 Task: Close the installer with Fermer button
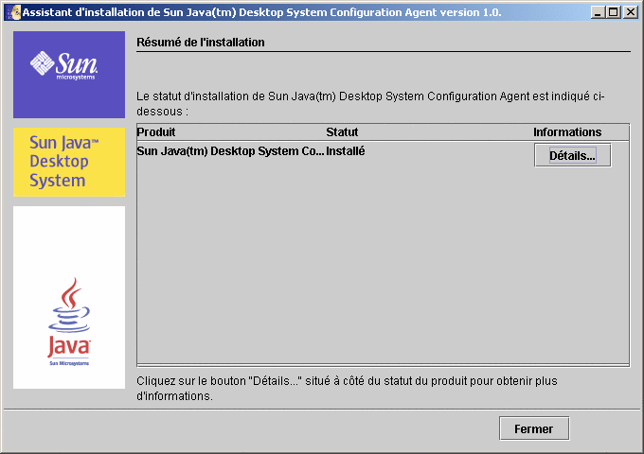pyautogui.click(x=534, y=428)
